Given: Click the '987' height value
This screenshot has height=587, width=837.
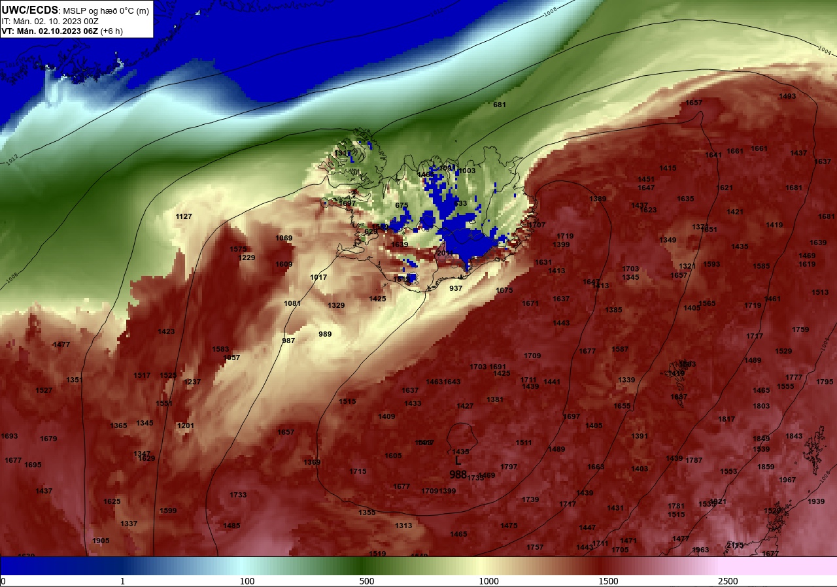Looking at the screenshot, I should (288, 341).
